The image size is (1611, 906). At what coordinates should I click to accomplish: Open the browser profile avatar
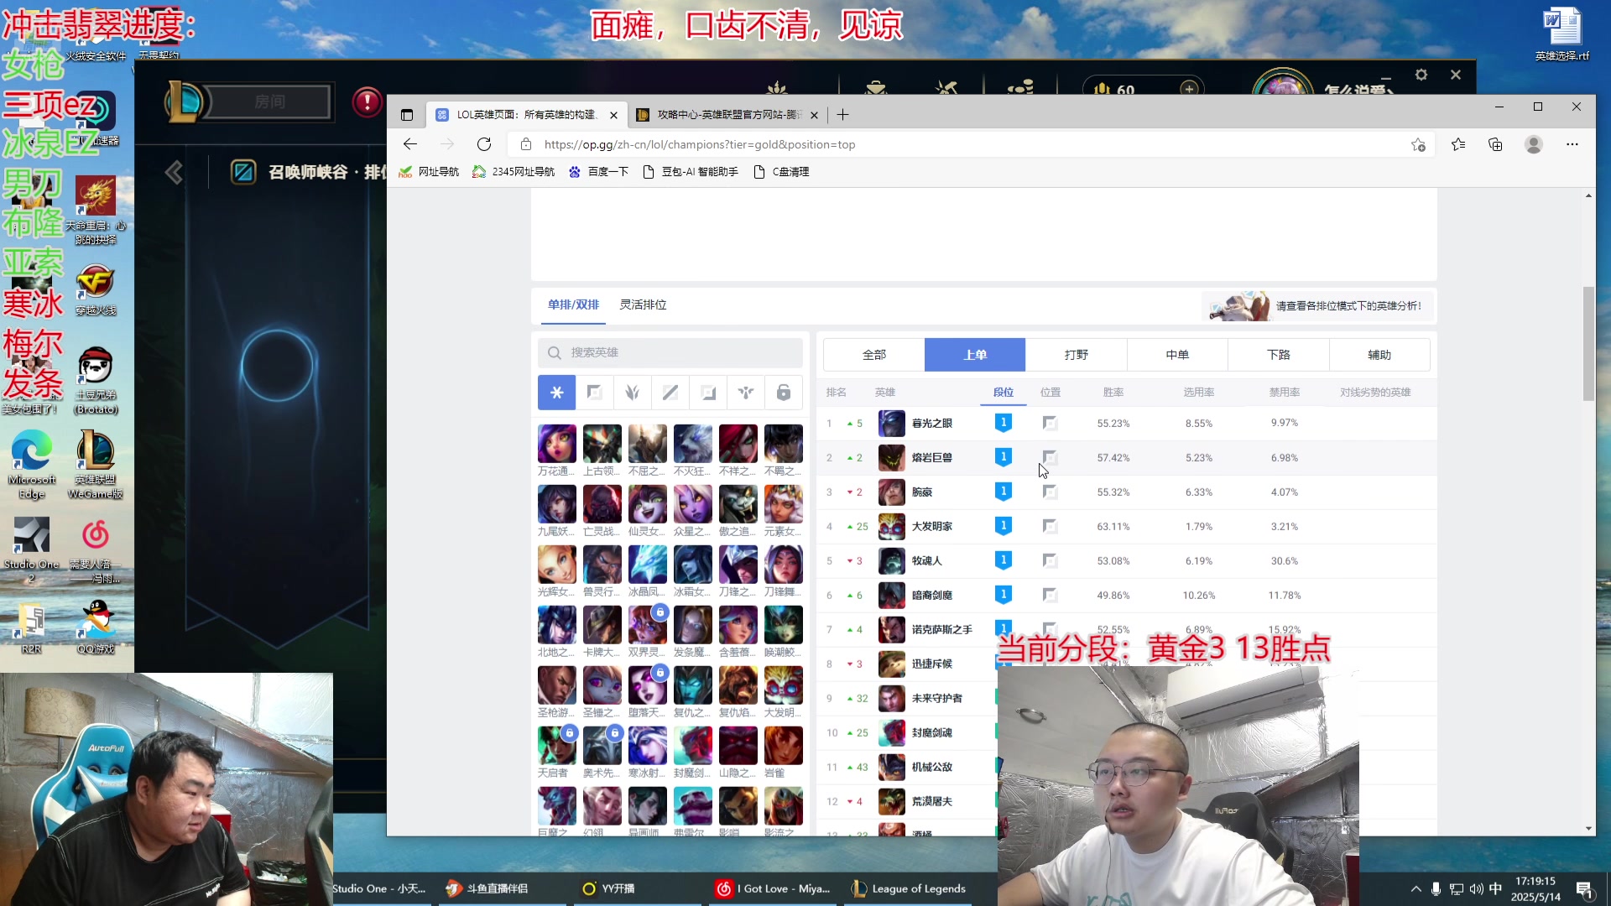click(x=1534, y=144)
